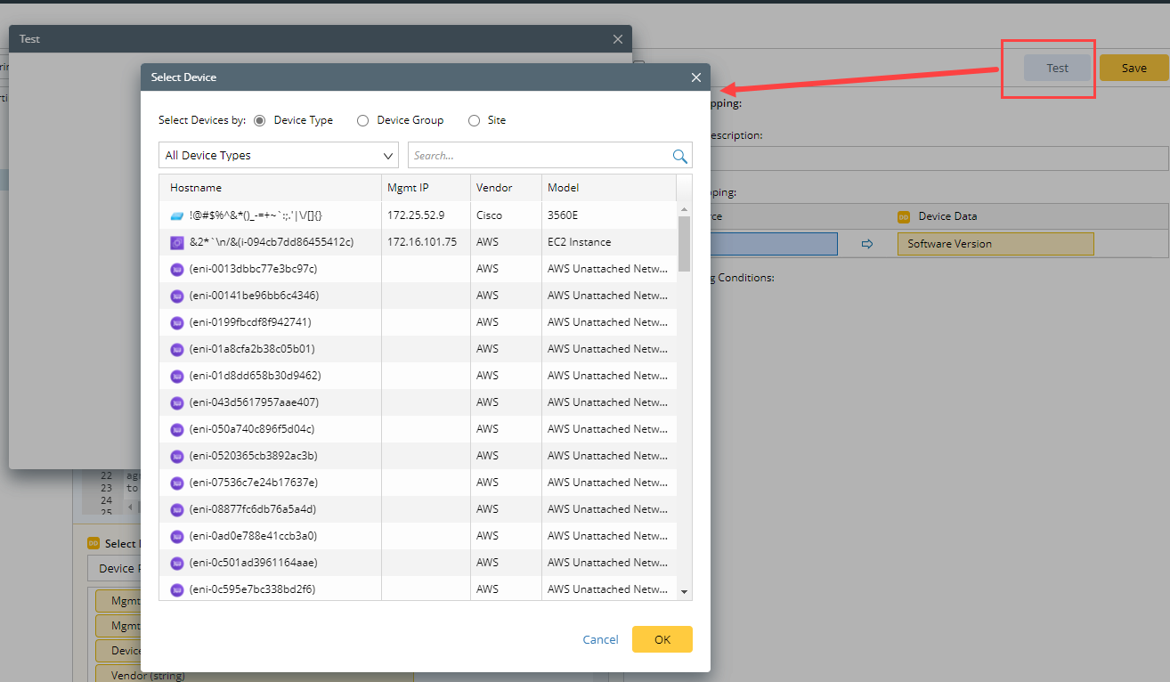Screen dimensions: 1170x682
Task: Click the Device Data column icon
Action: 903,216
